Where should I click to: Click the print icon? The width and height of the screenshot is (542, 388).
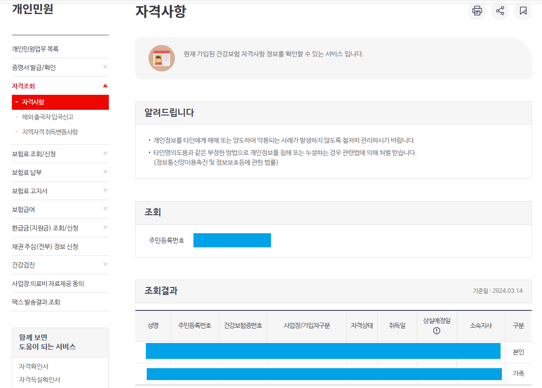[477, 11]
